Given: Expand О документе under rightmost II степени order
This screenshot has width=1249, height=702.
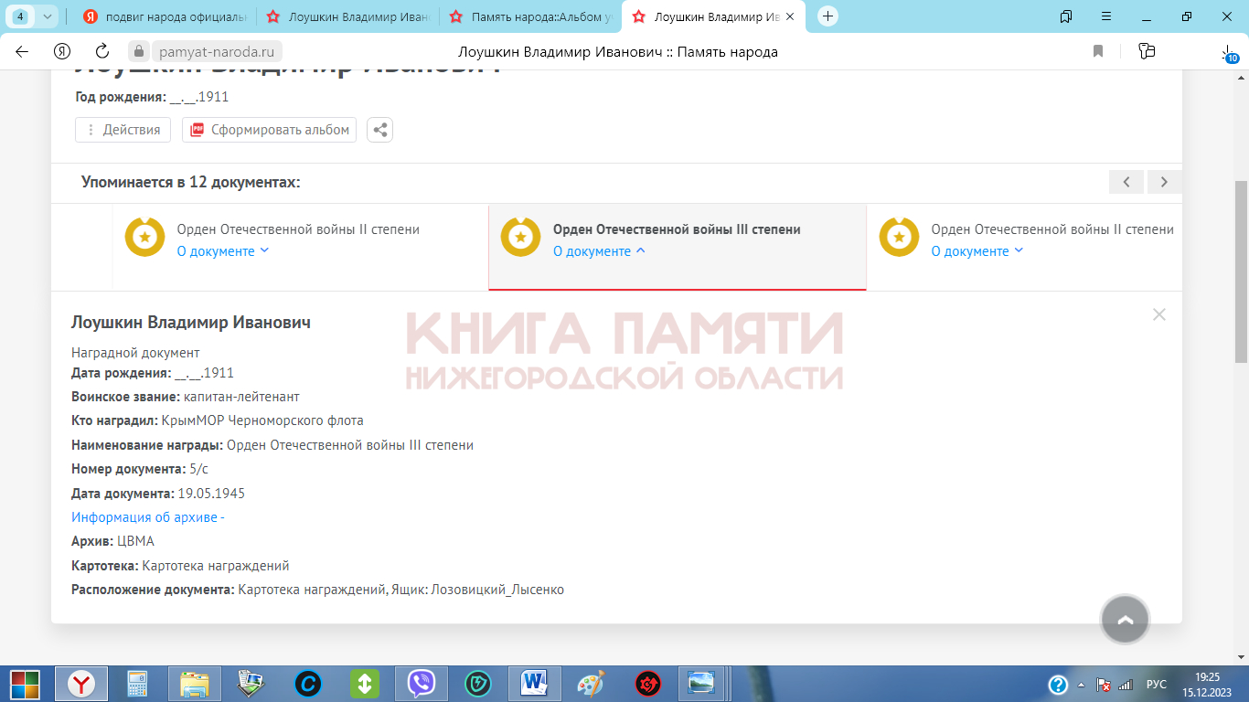Looking at the screenshot, I should 977,251.
